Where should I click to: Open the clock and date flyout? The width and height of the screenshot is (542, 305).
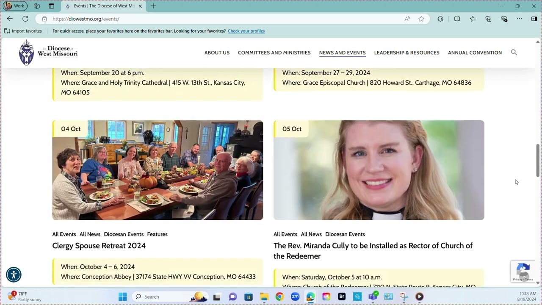[x=528, y=297]
